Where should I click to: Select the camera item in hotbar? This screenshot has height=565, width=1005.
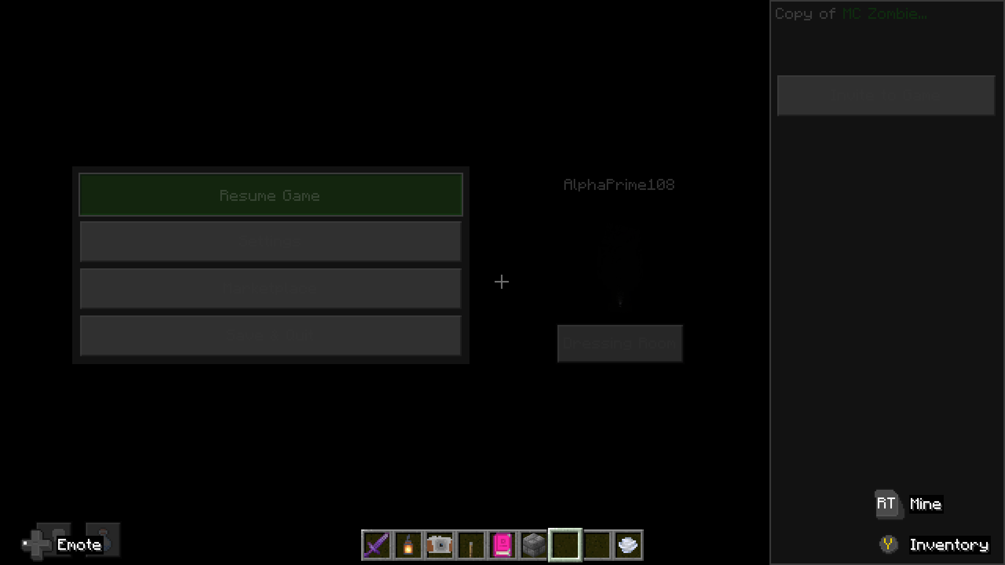click(439, 545)
